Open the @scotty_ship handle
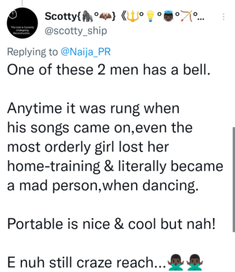The width and height of the screenshot is (235, 272). (76, 30)
